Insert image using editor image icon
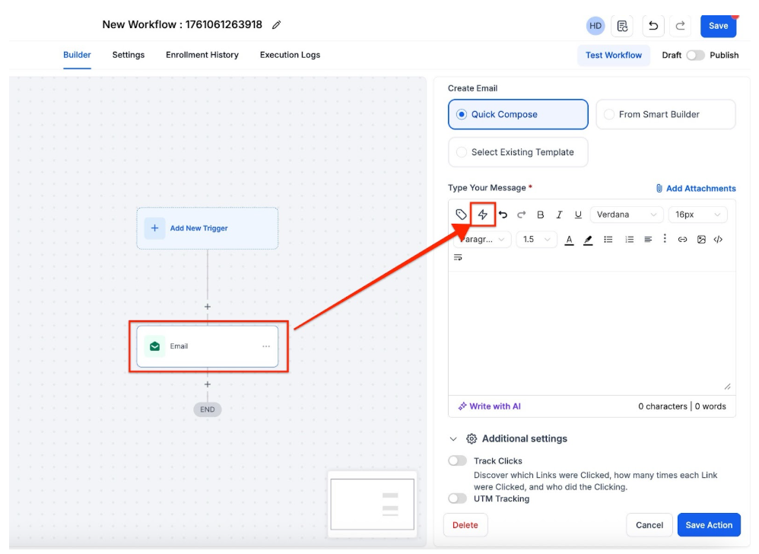This screenshot has height=554, width=759. pyautogui.click(x=701, y=240)
